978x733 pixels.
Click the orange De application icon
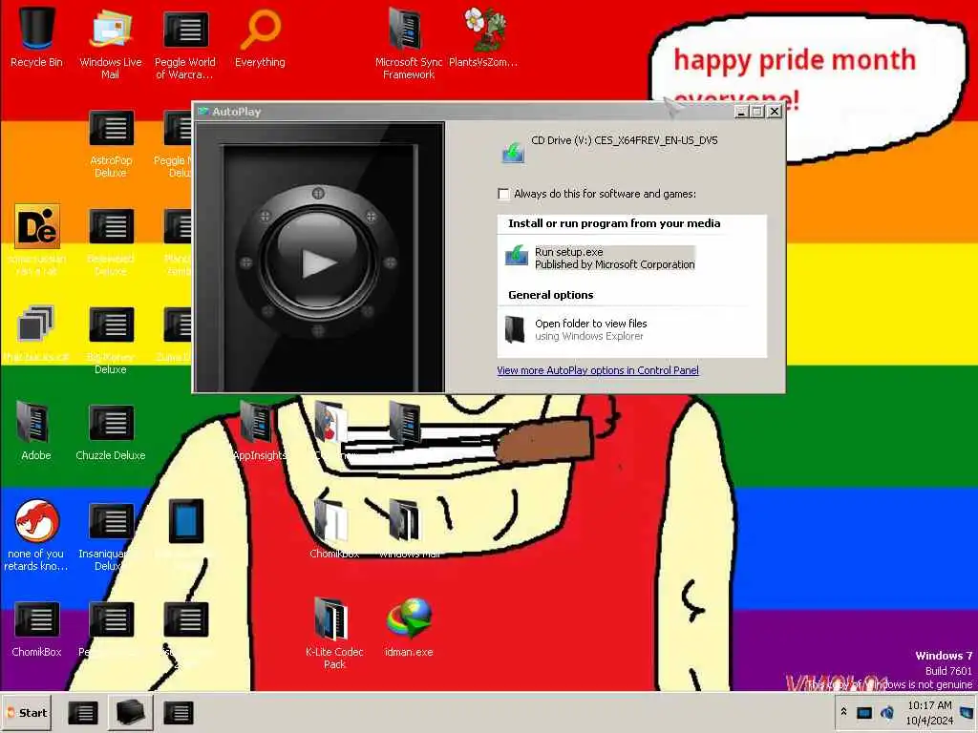[37, 225]
